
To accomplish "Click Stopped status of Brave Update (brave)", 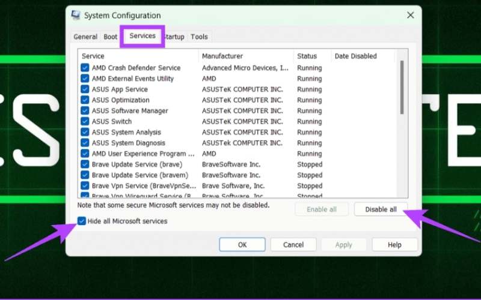I will (310, 164).
